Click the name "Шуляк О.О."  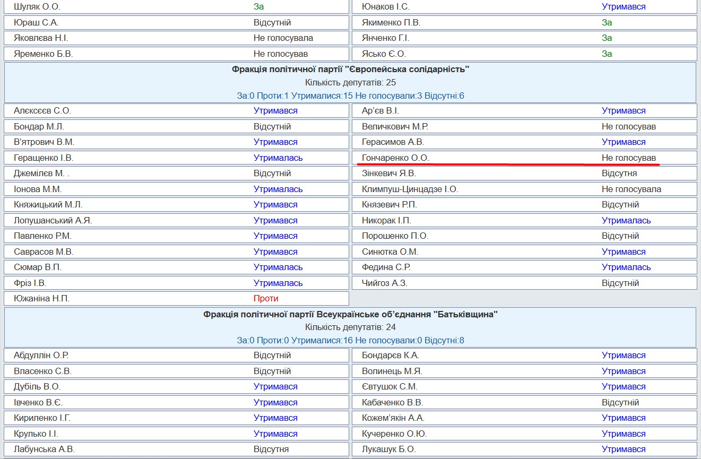tap(37, 7)
